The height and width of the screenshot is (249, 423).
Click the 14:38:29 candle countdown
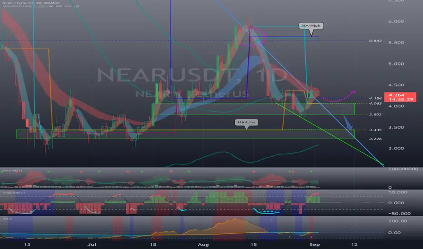[401, 99]
